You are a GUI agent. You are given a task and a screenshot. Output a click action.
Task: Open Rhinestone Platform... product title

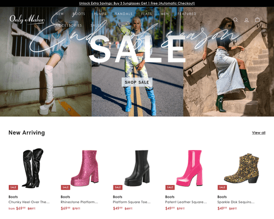click(79, 202)
